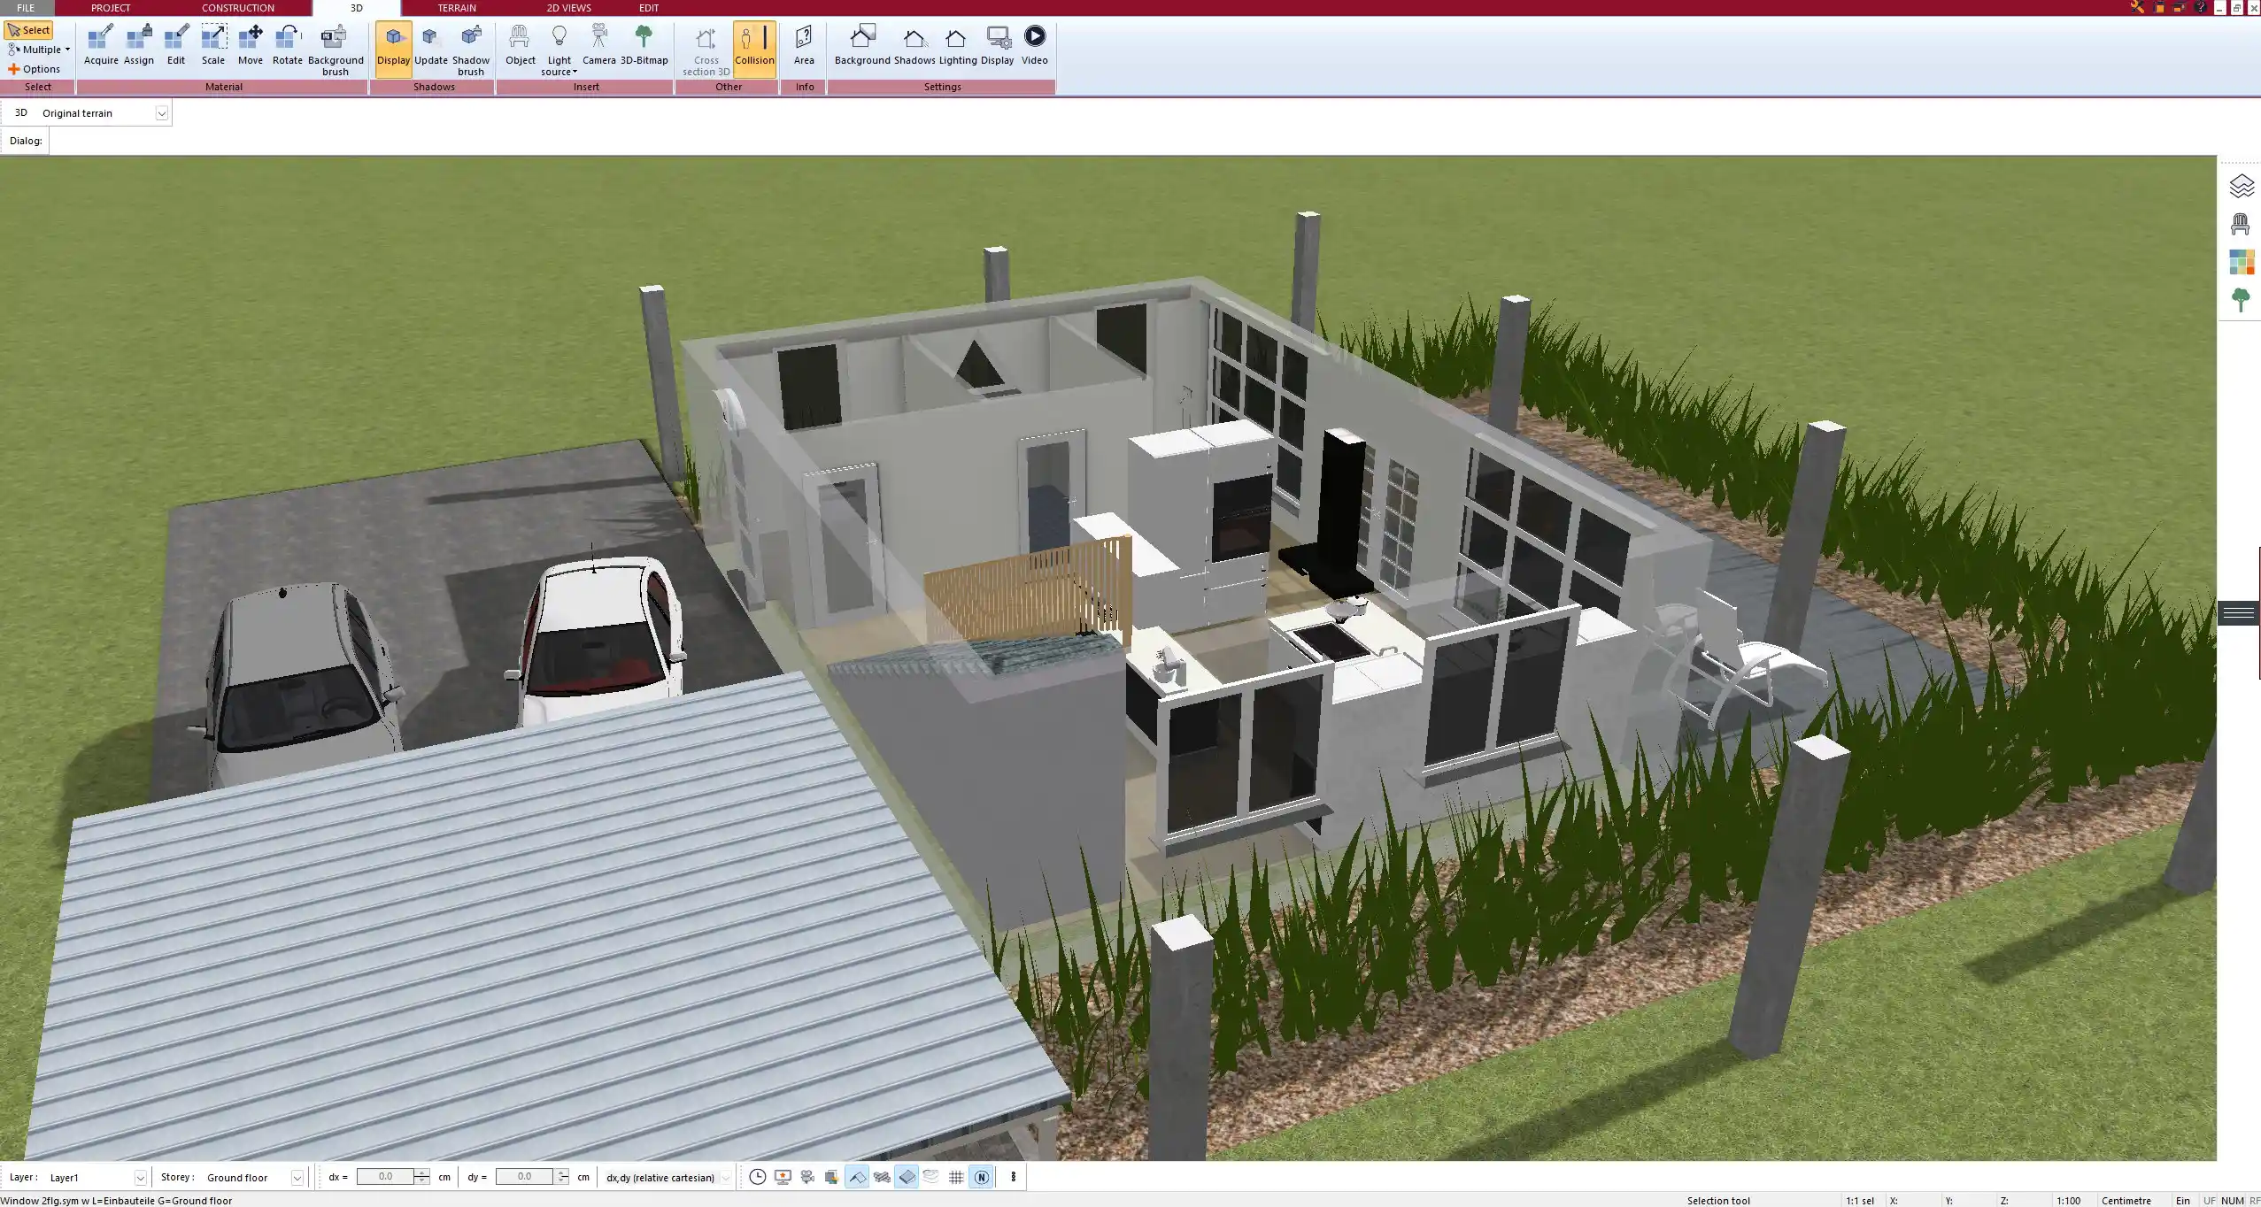Open the Lighting settings

click(x=953, y=44)
